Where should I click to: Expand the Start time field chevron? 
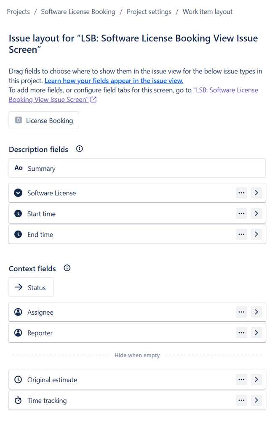[x=256, y=213]
